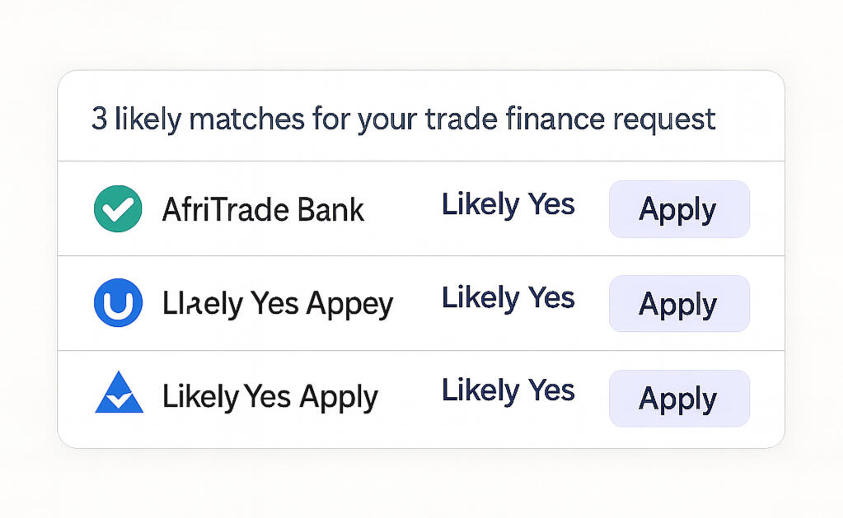
Task: Click the green checkmark icon for AfriTrade Bank
Action: (x=118, y=209)
